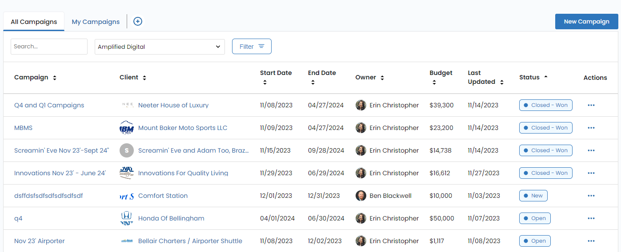The width and height of the screenshot is (621, 252).
Task: Expand the Amplified Digital dropdown
Action: (160, 47)
